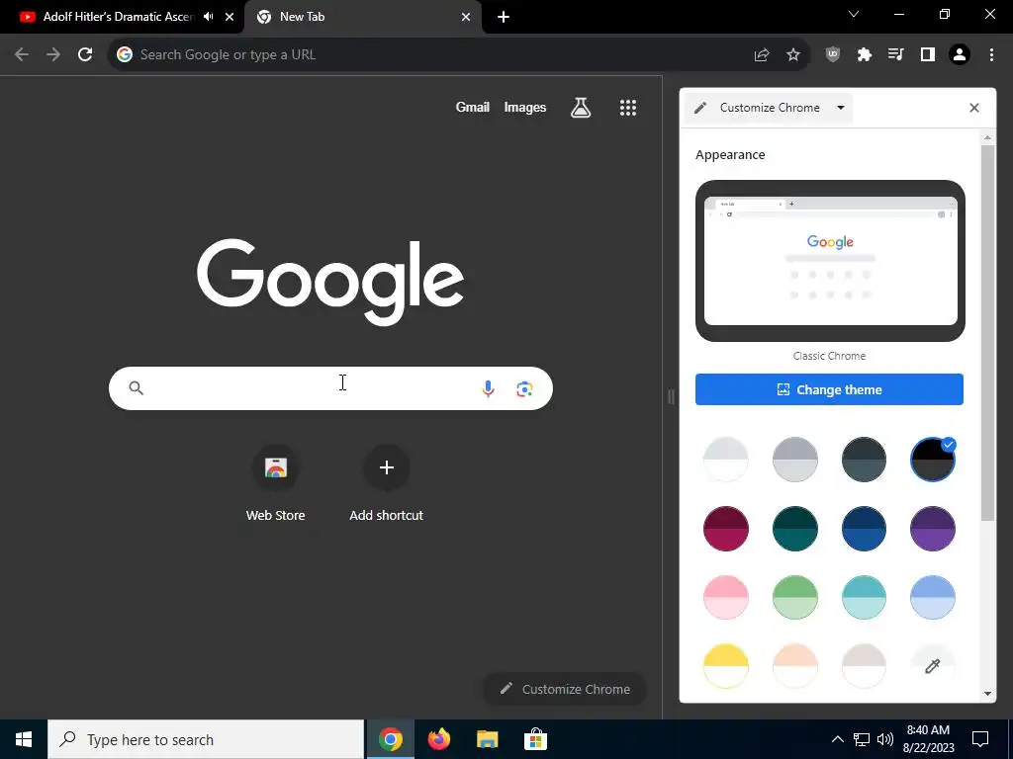Open the Images link
1013x759 pixels.
pos(524,107)
